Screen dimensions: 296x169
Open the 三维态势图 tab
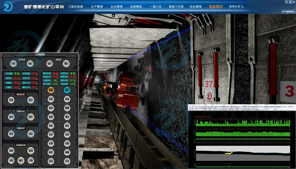point(75,7)
